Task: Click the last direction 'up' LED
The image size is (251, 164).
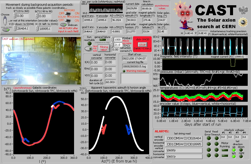Action: (234, 150)
